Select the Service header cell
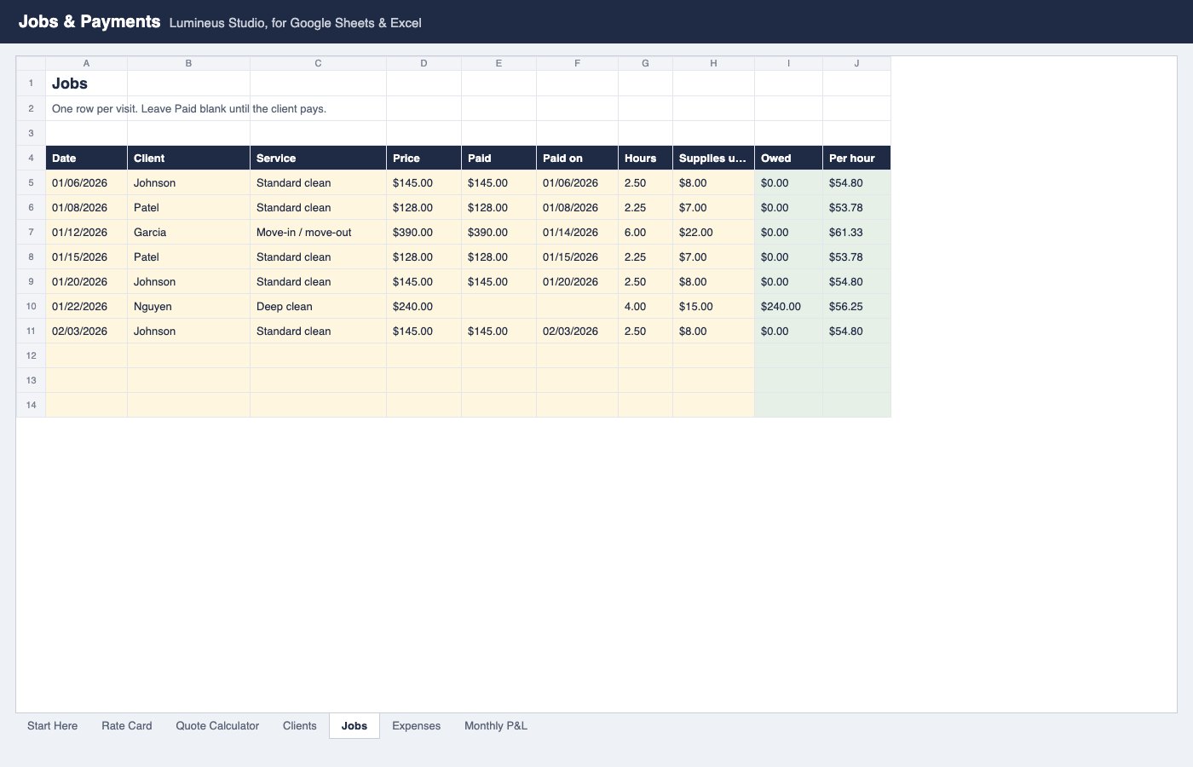 [x=318, y=158]
